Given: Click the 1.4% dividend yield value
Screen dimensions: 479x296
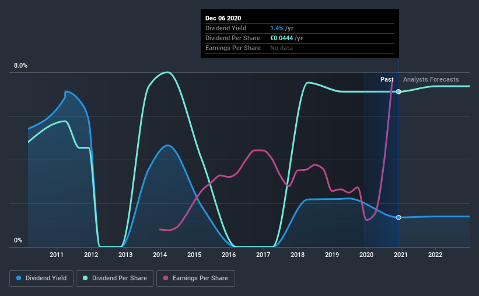Looking at the screenshot, I should (277, 28).
